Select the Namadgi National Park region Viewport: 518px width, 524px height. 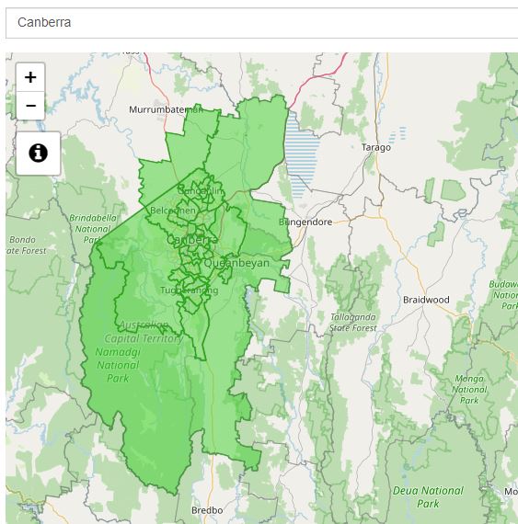click(x=118, y=365)
